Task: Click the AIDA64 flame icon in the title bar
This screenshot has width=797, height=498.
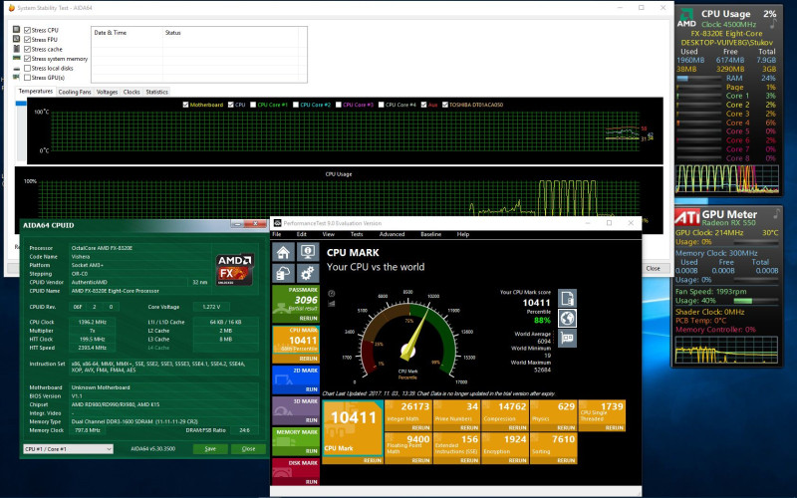Action: tap(12, 8)
